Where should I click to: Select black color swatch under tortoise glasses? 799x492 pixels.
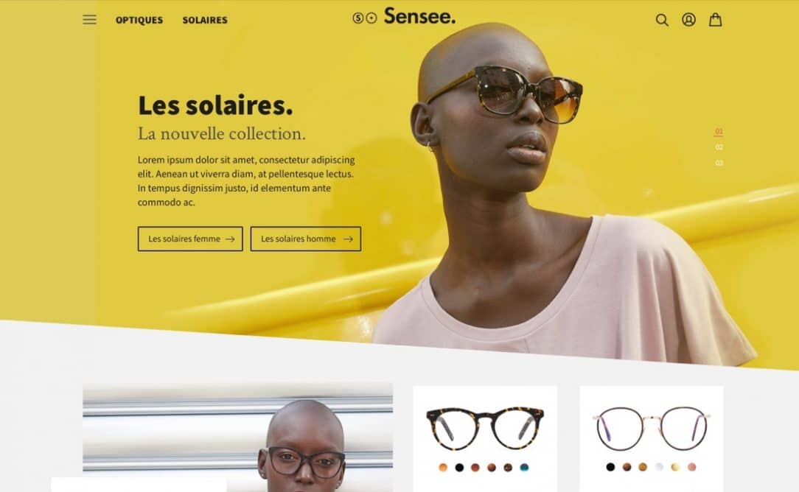tap(459, 468)
